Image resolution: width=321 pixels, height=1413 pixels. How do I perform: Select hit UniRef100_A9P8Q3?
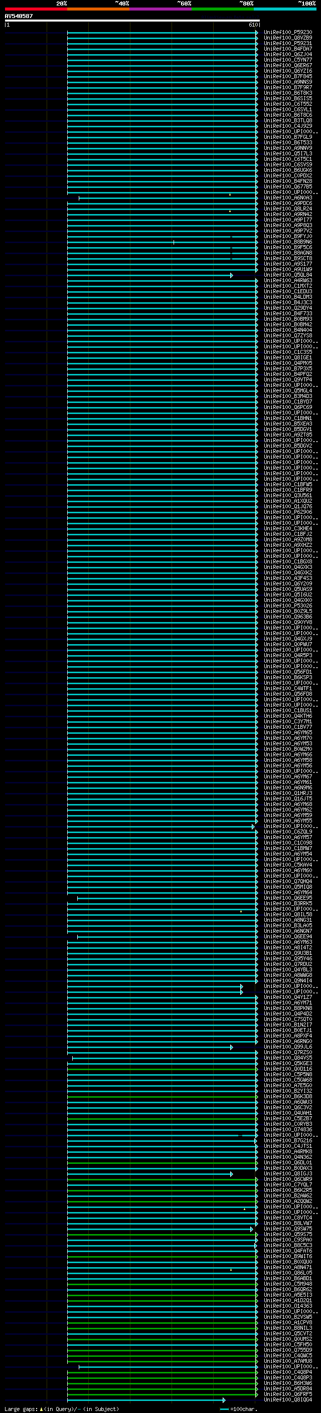[288, 225]
